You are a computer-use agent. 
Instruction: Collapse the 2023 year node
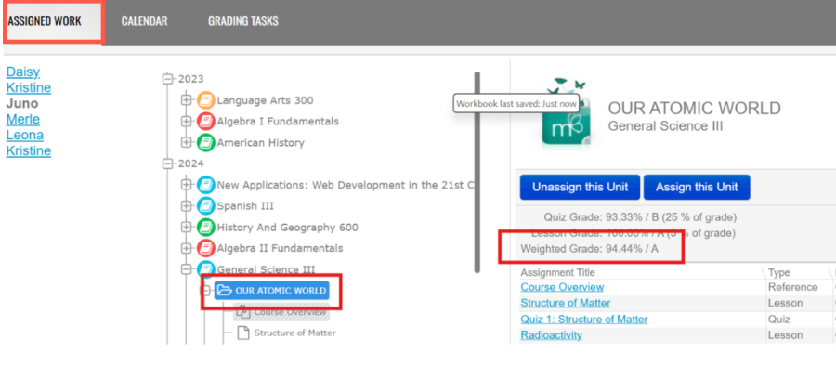click(168, 79)
